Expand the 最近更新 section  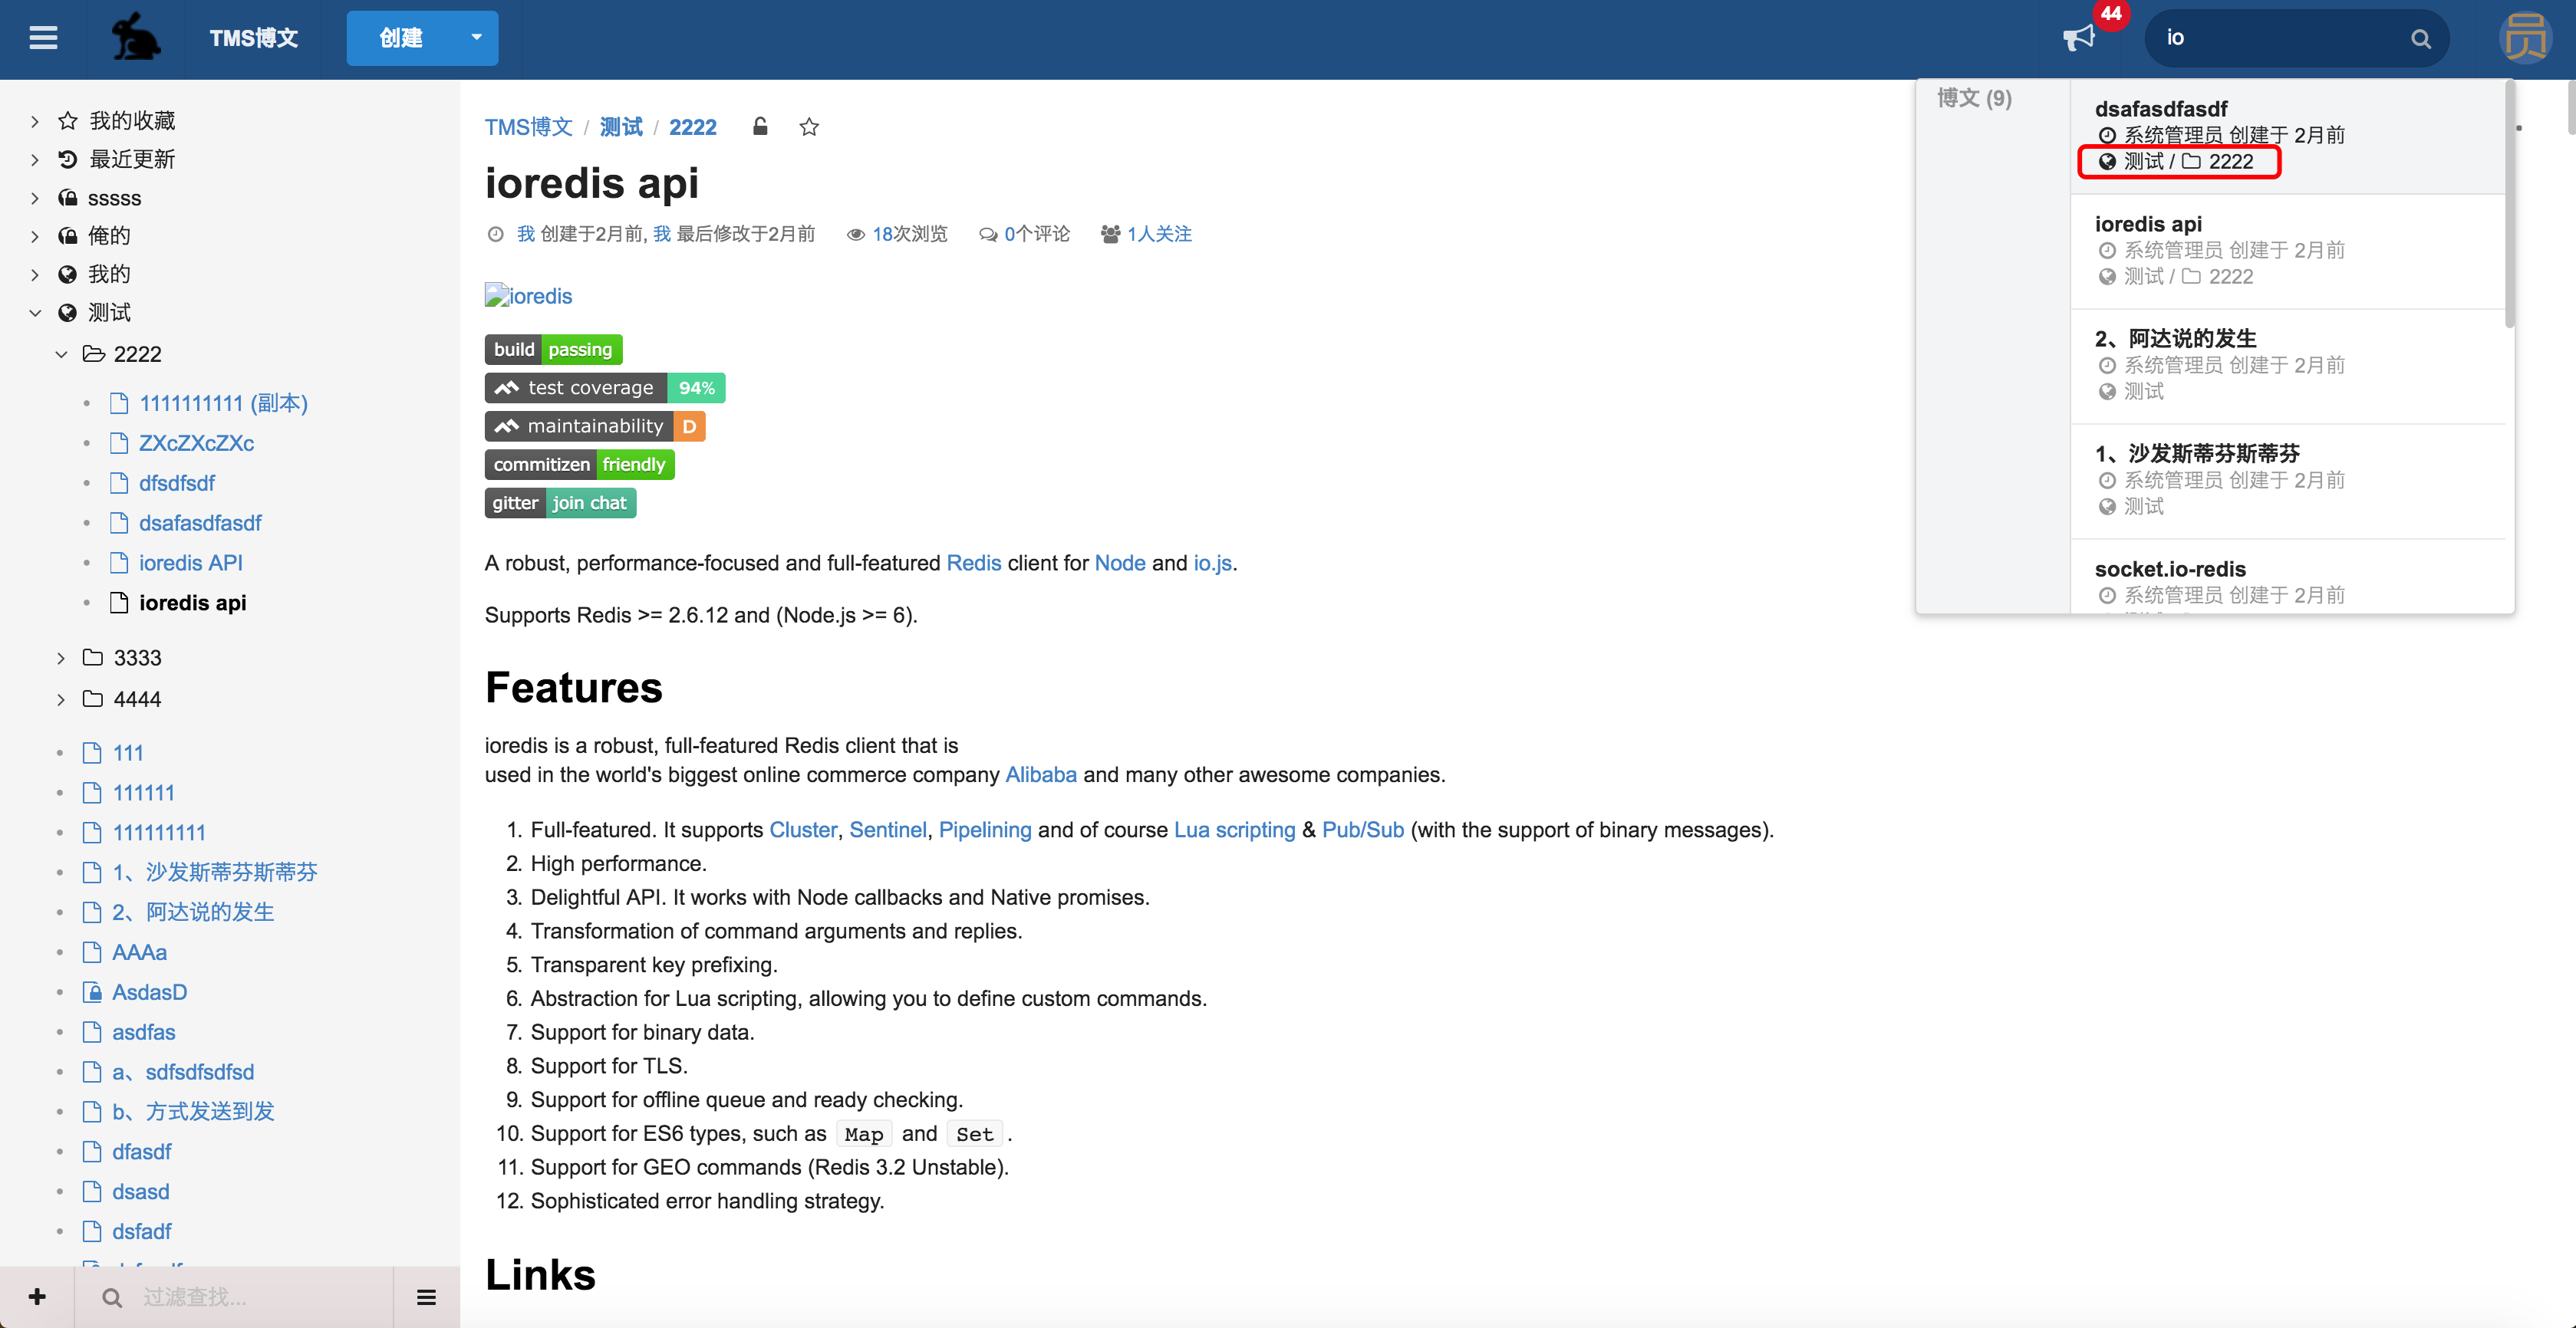[35, 160]
